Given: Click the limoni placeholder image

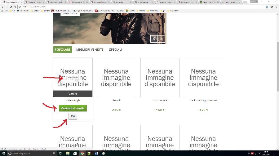Looking at the screenshot, I should tap(116, 78).
